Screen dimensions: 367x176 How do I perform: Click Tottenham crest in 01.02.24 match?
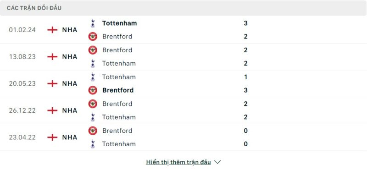pos(93,23)
